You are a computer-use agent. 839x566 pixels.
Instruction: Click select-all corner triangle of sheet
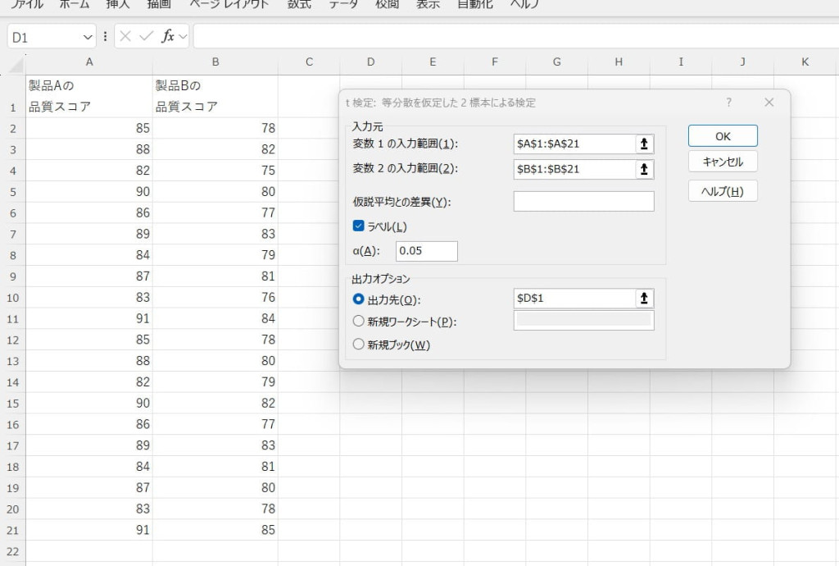click(16, 63)
